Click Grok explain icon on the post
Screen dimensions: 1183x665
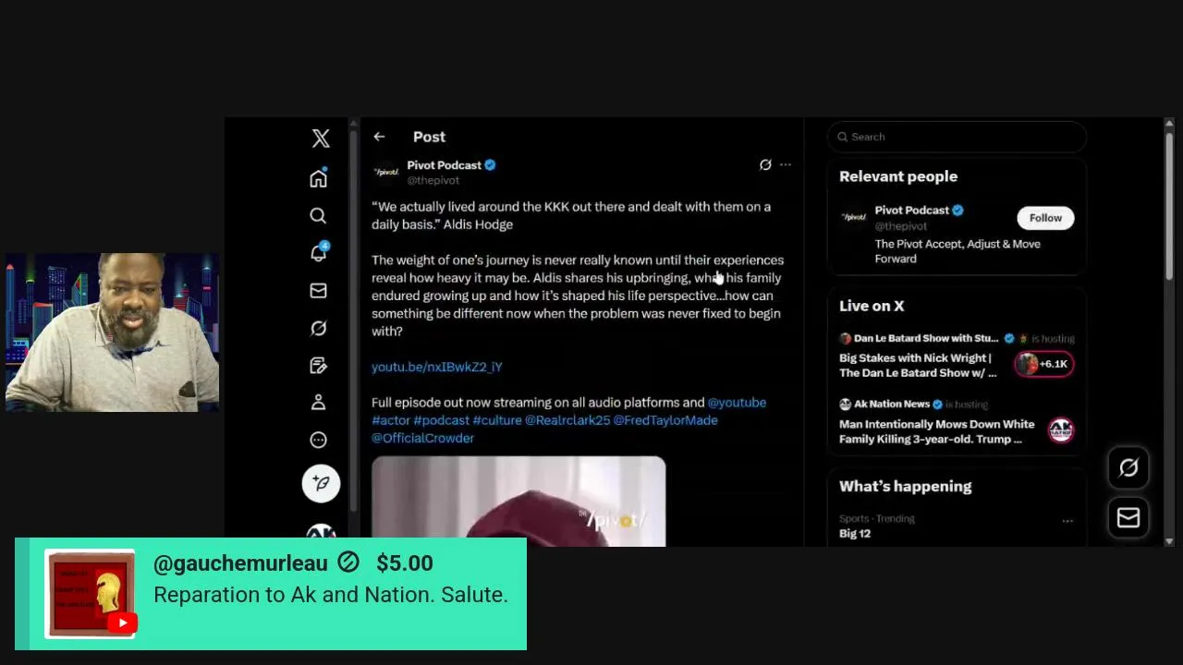(x=765, y=165)
